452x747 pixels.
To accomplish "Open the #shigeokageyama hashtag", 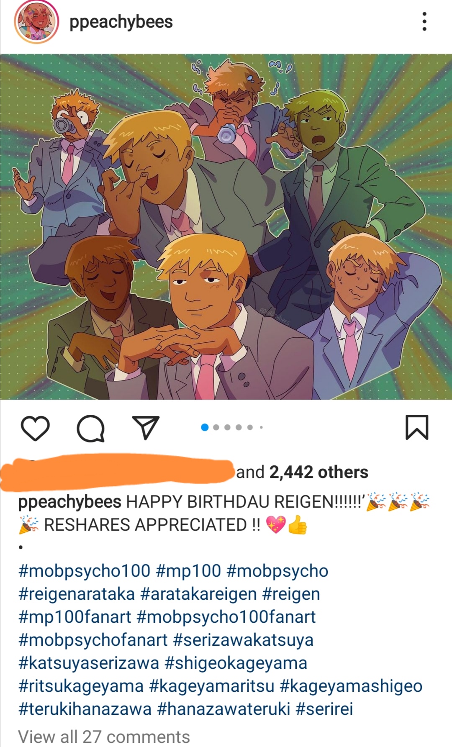I will tap(236, 663).
